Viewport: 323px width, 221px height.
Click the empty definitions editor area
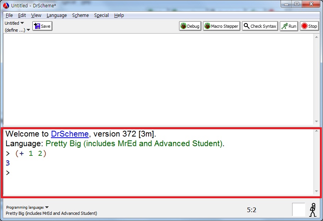coord(154,77)
